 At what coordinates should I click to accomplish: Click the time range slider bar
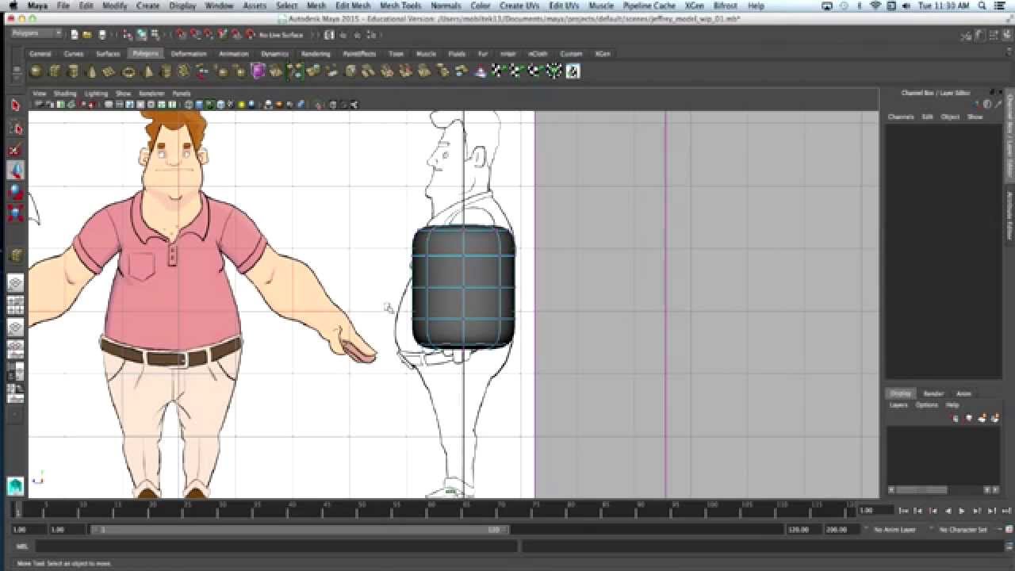(x=301, y=530)
